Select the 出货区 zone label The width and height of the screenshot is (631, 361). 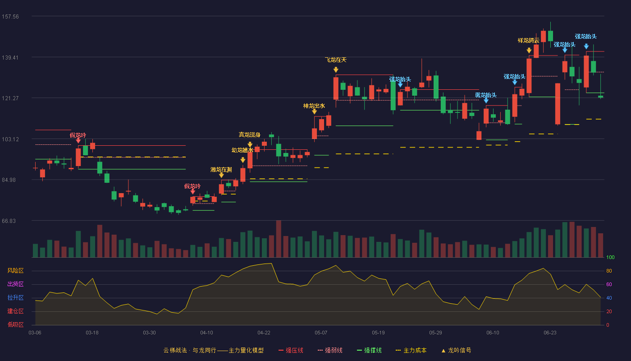16,284
